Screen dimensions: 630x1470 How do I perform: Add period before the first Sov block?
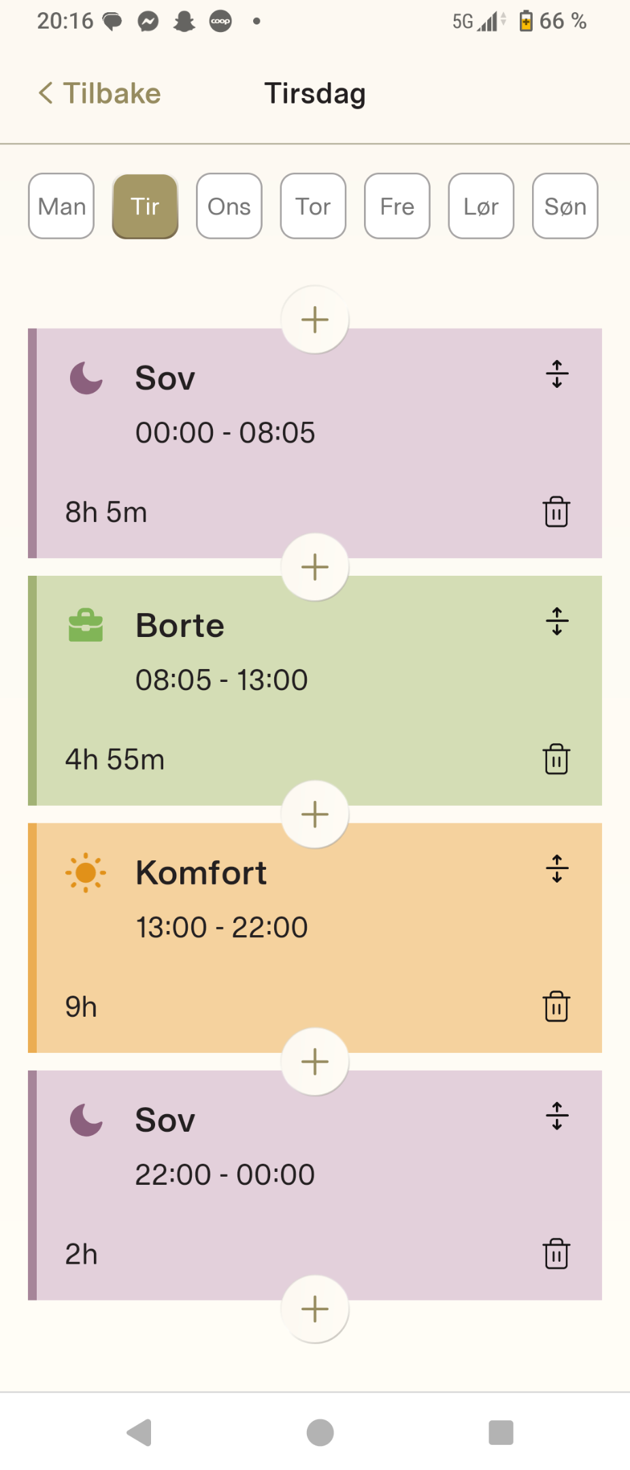point(315,320)
